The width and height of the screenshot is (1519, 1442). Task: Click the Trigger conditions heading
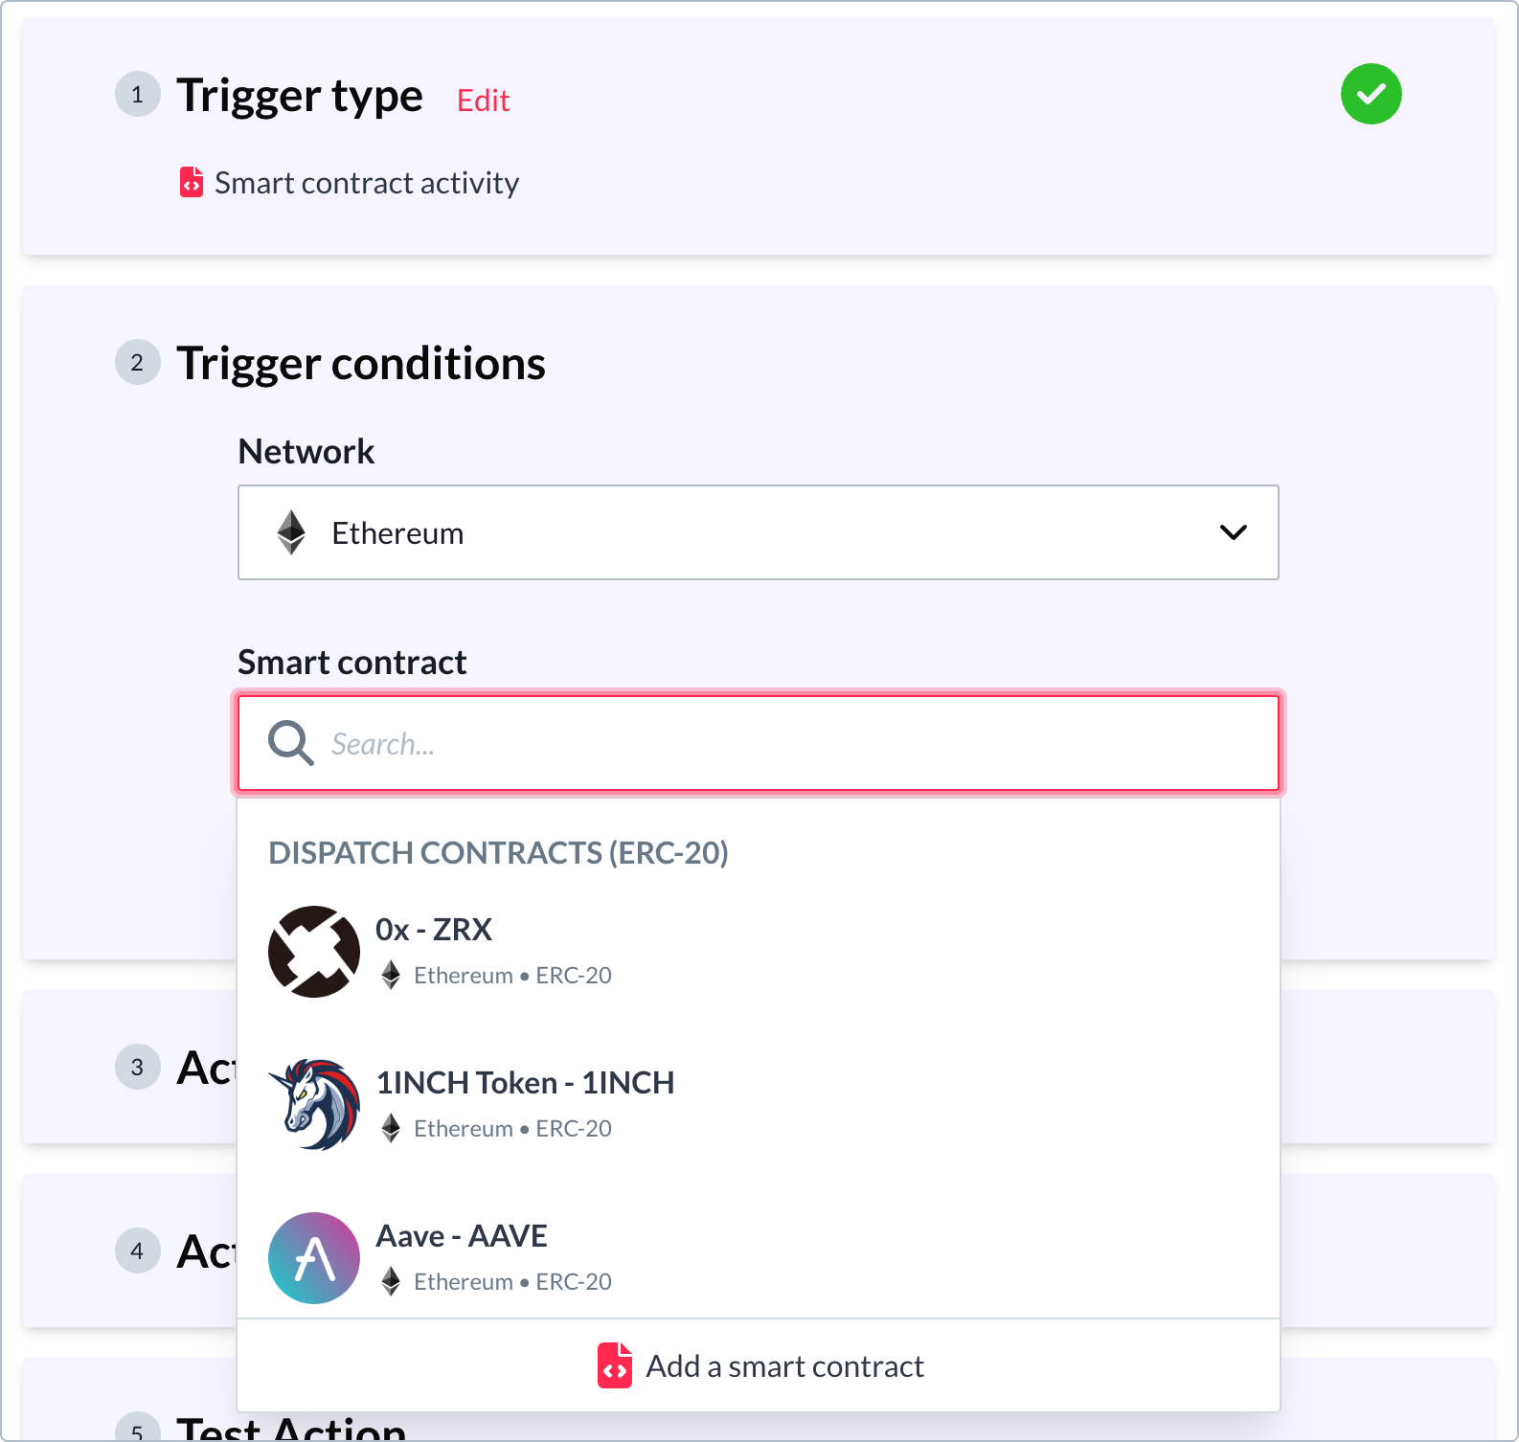click(x=361, y=363)
